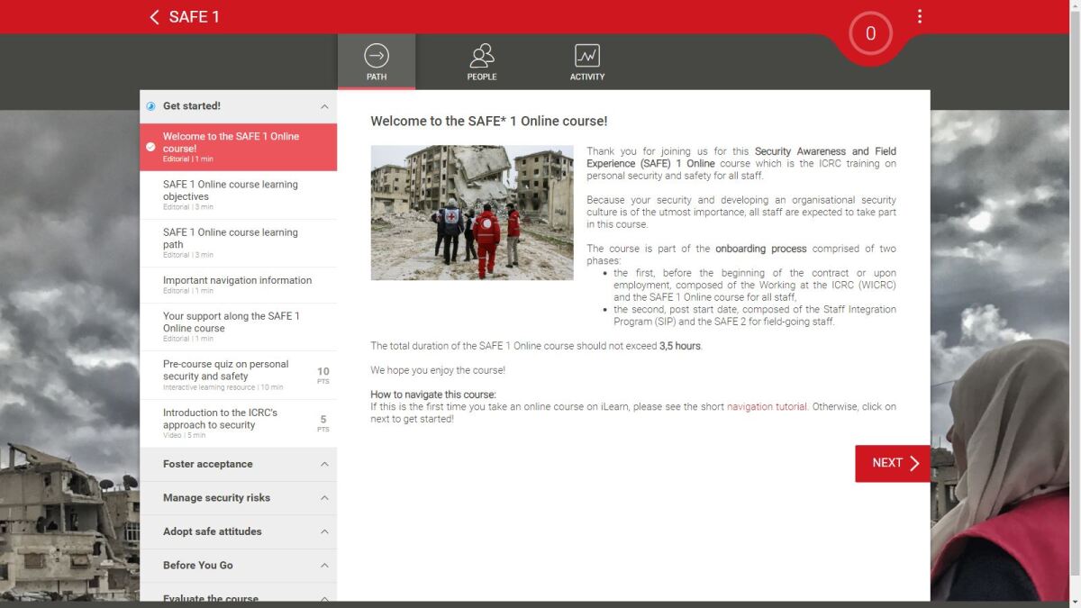Image resolution: width=1081 pixels, height=608 pixels.
Task: Open Important navigation information lesson
Action: [x=239, y=285]
